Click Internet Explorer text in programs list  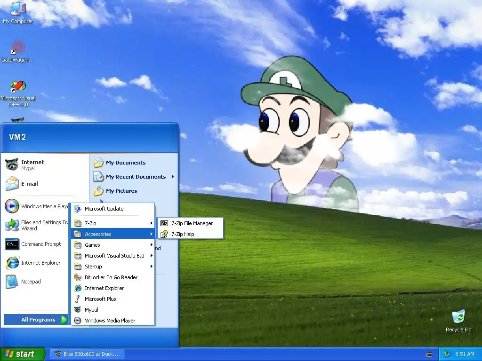click(x=104, y=288)
